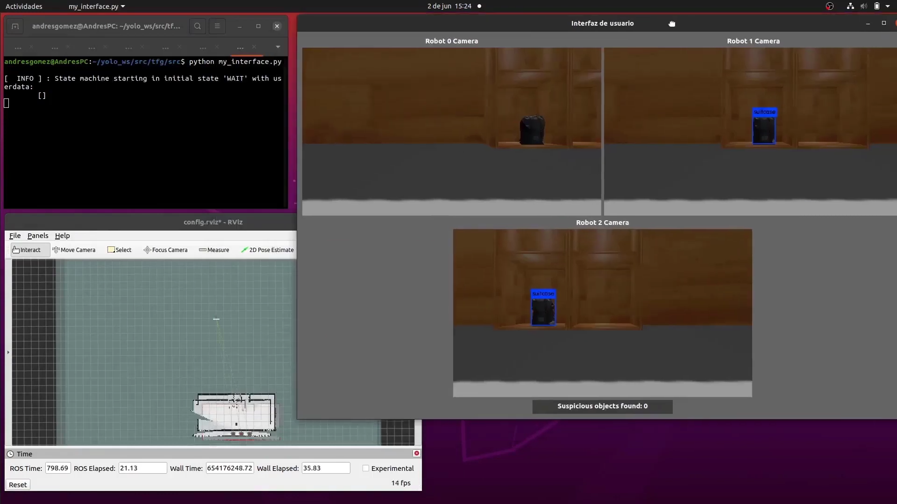Open Actividades overview
Viewport: 897px width, 504px height.
click(24, 7)
